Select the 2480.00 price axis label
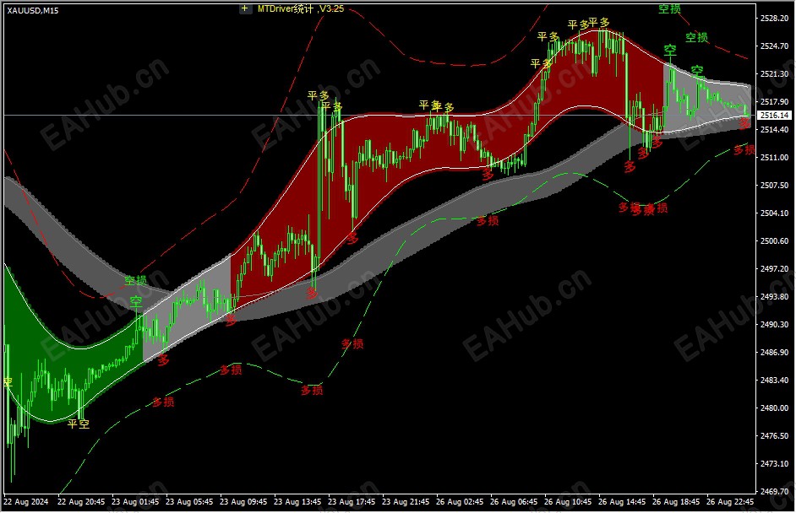Viewport: 796px width, 513px height. click(774, 408)
